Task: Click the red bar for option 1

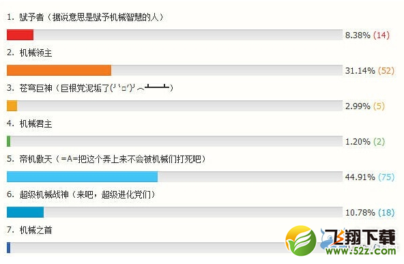Action: click(x=20, y=35)
